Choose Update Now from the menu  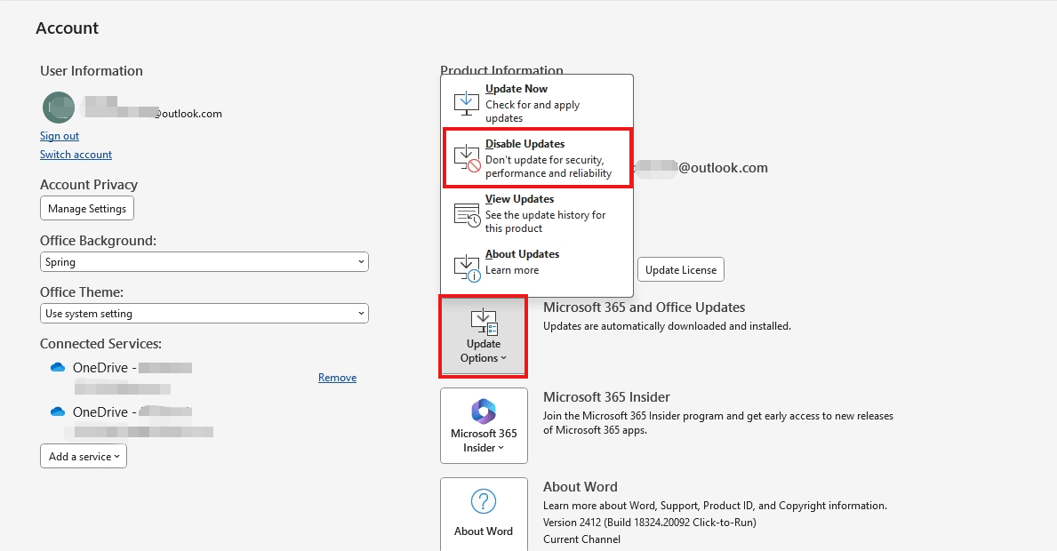click(537, 102)
